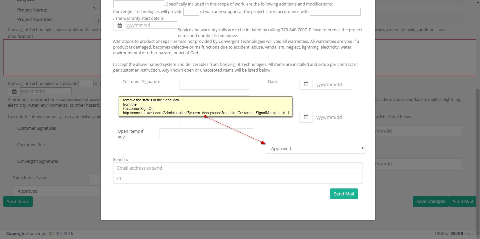
Task: Select the "Project Name:" label on the background page
Action: (x=32, y=10)
